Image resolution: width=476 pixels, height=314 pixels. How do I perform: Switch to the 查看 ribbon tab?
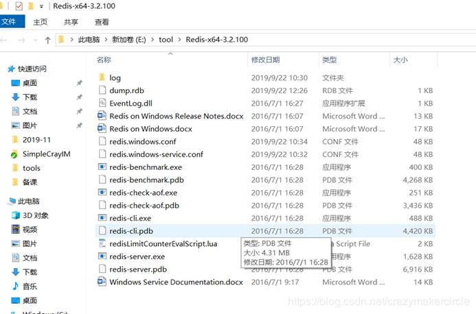(x=102, y=22)
